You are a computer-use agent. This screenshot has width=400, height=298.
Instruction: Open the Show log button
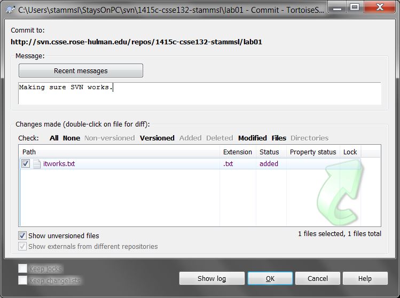click(x=211, y=278)
